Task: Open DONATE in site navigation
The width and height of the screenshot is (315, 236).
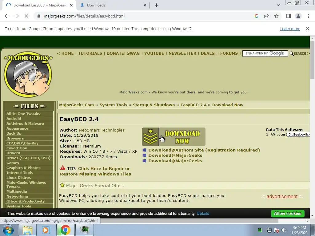Action: point(115,53)
